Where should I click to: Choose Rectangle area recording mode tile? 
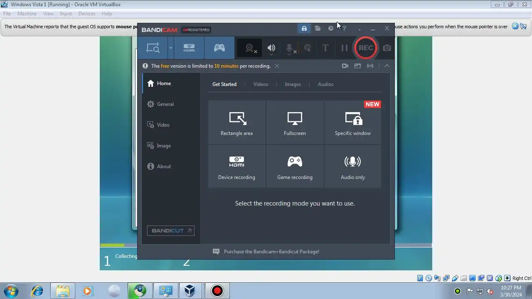pos(237,123)
